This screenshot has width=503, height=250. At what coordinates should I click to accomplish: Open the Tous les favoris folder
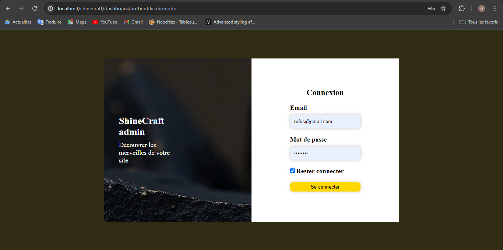click(x=479, y=22)
